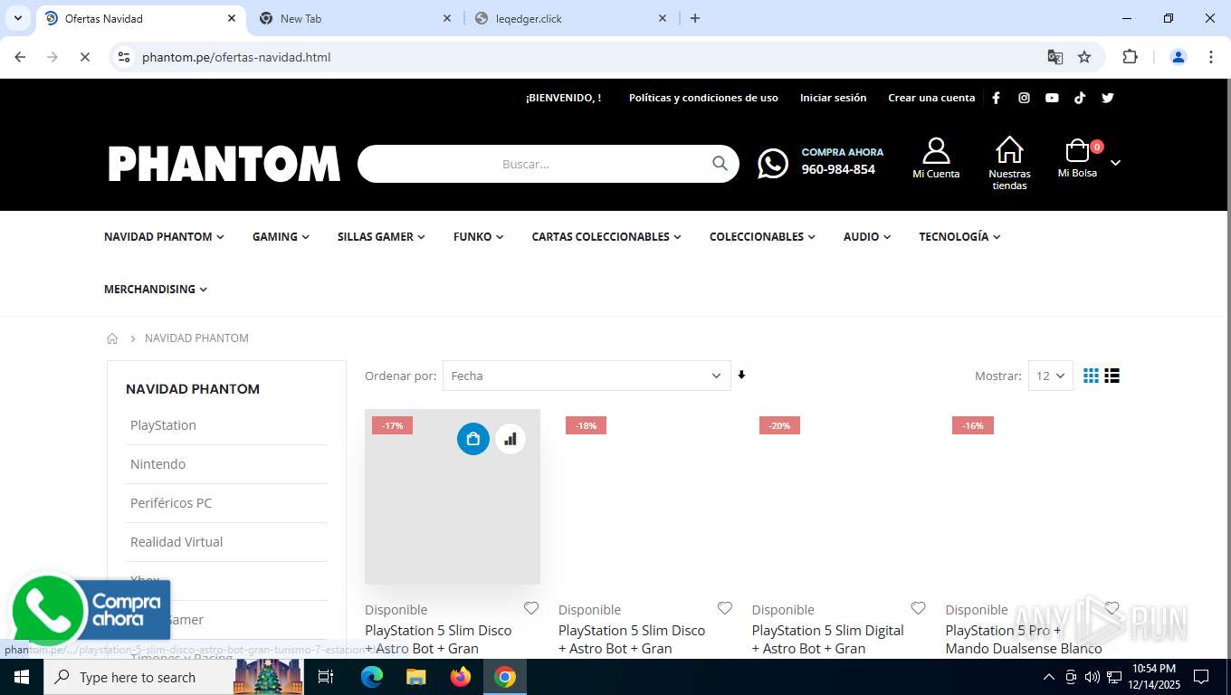Switch to the New Tab tab
Screen dimensions: 1231x695
(353, 18)
